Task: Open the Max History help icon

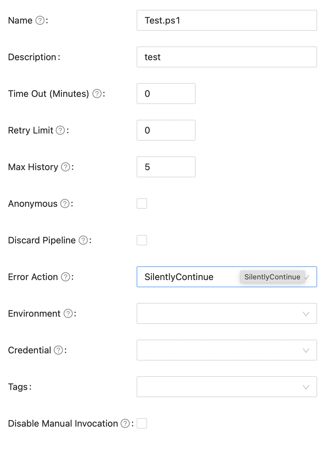Action: (65, 167)
